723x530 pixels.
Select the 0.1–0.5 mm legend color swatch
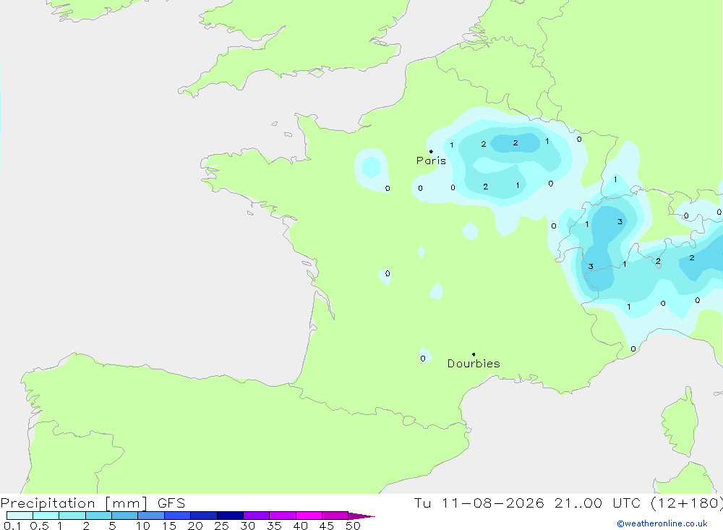point(20,516)
